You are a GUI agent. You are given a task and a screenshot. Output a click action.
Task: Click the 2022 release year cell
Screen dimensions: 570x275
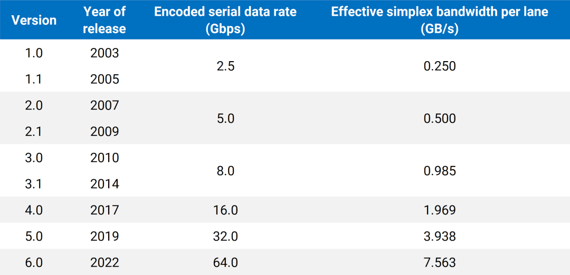pyautogui.click(x=104, y=263)
